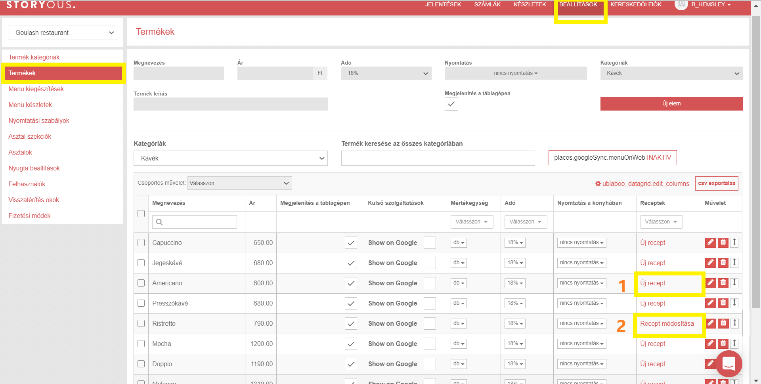This screenshot has width=761, height=384.
Task: Edit the Ristretto product with pencil icon
Action: (711, 323)
